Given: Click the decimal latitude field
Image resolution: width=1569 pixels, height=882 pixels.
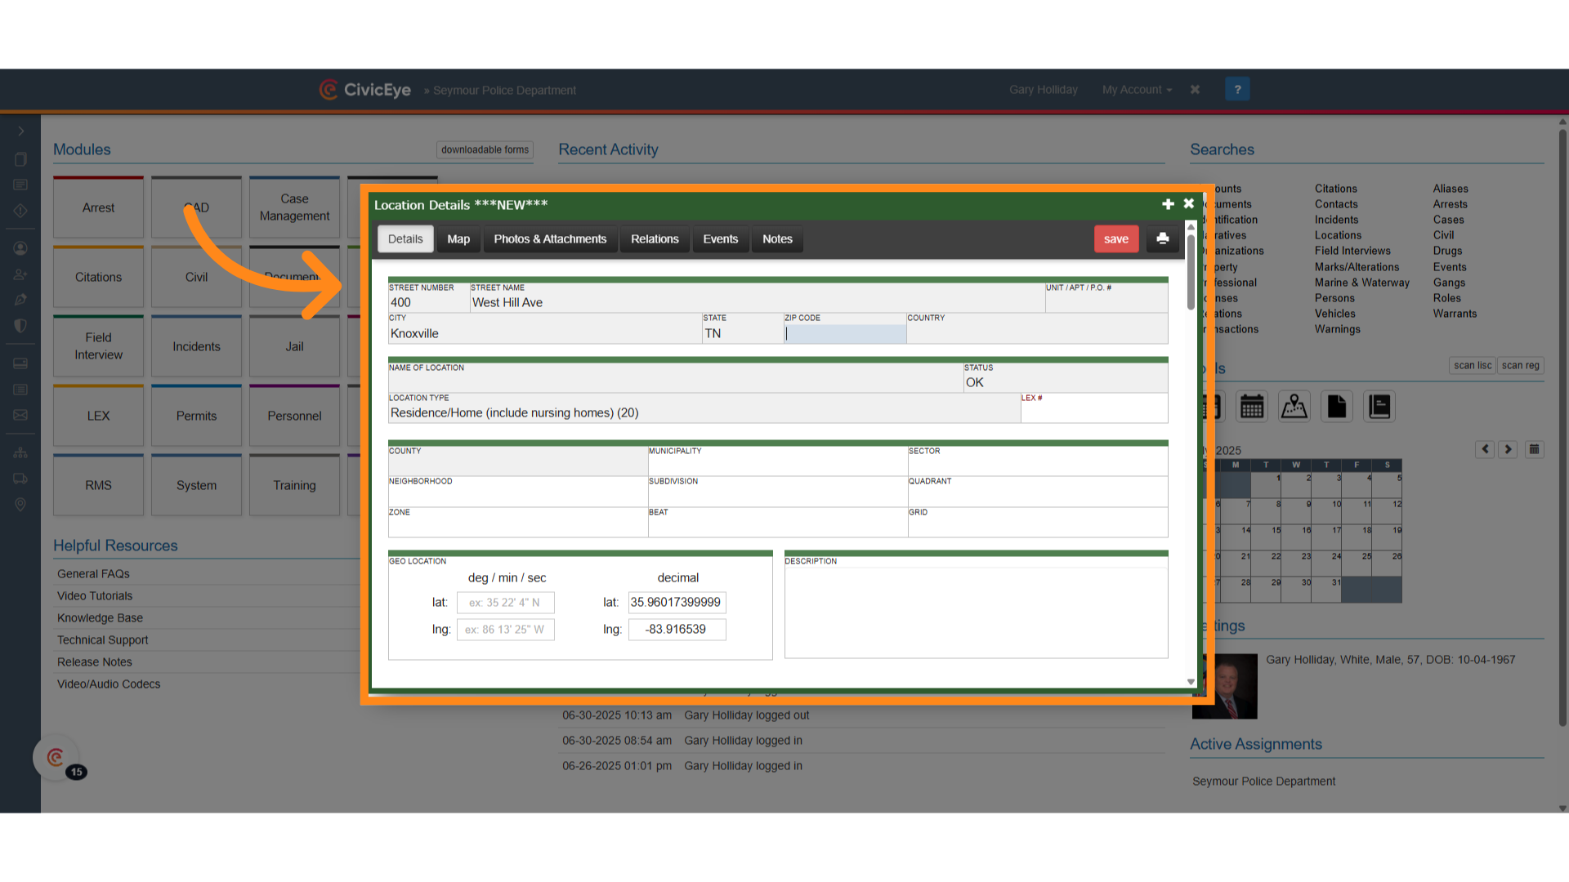Looking at the screenshot, I should click(677, 603).
